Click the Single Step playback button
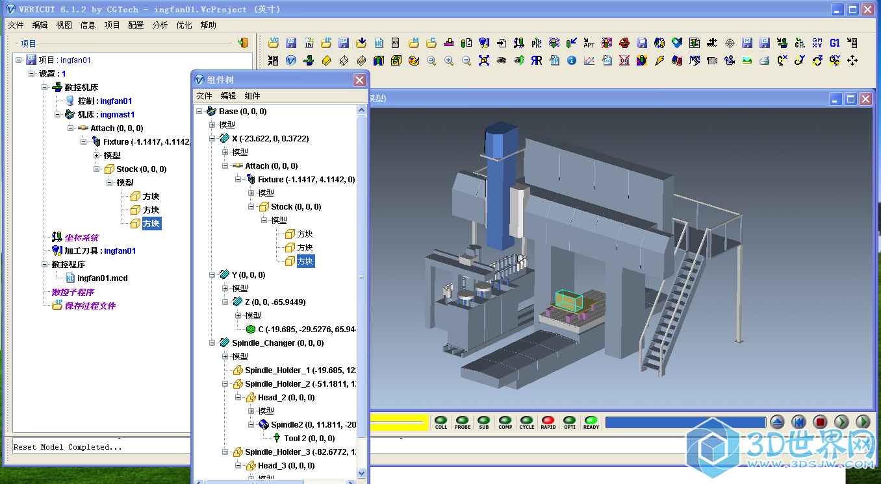 coord(841,422)
